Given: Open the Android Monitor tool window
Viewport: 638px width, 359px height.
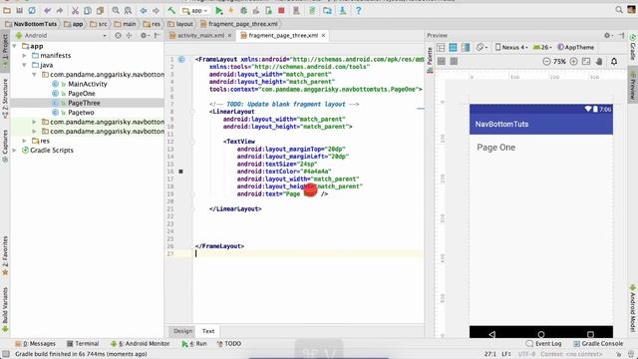Looking at the screenshot, I should pyautogui.click(x=141, y=343).
